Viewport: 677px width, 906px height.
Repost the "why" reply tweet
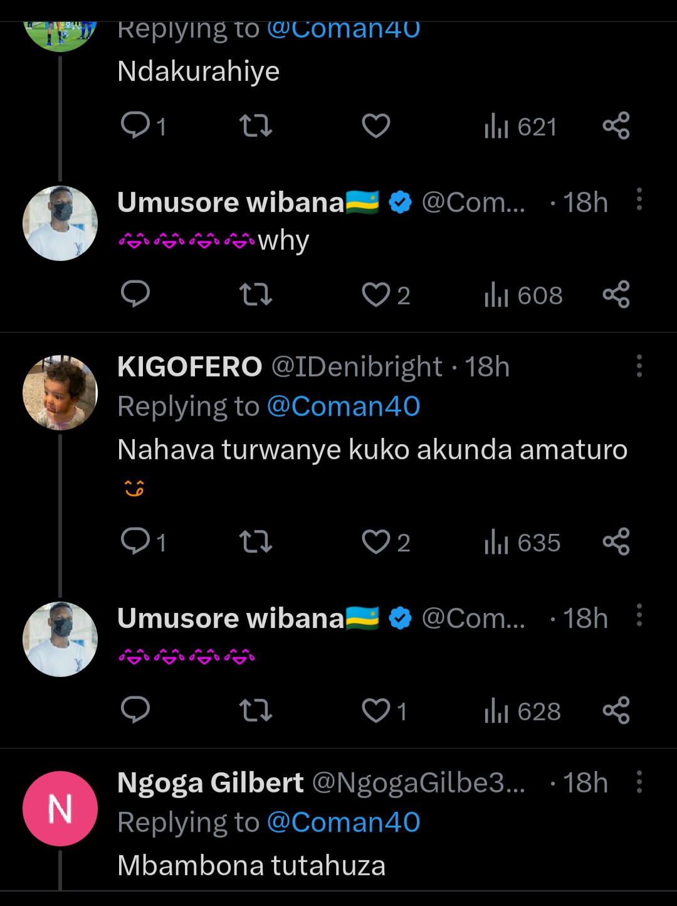[x=256, y=294]
